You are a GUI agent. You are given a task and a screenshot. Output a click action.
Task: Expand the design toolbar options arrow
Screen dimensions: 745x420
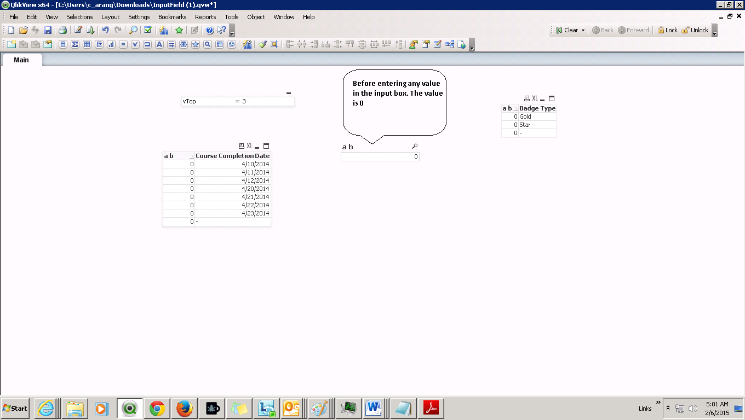coord(472,46)
